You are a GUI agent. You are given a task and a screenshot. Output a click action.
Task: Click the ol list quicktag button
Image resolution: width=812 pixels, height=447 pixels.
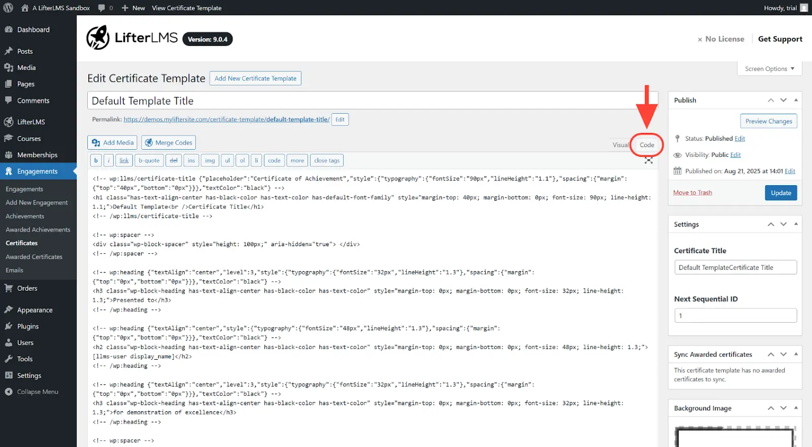point(243,160)
